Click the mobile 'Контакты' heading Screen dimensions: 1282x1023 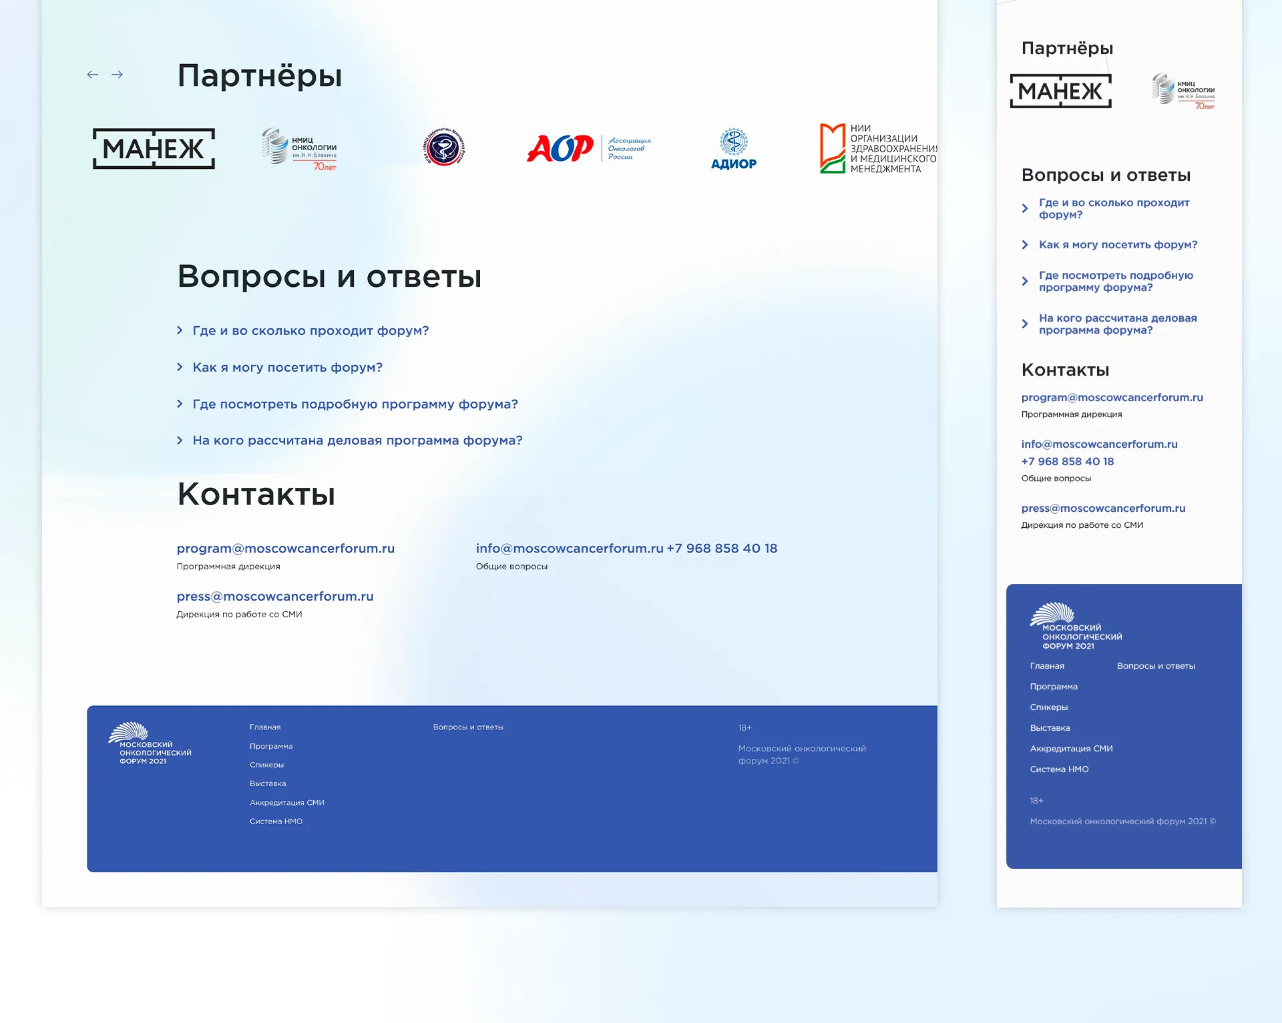coord(1066,370)
